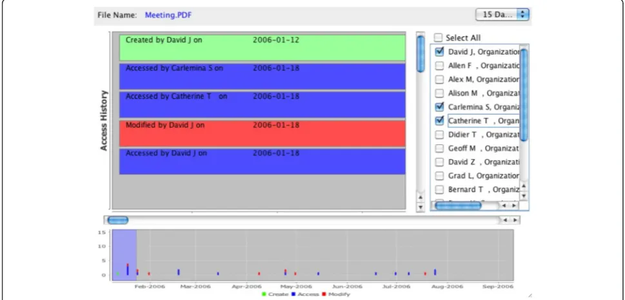Click the May-2006 axis label
Screen dimensions: 625x300
coord(296,286)
